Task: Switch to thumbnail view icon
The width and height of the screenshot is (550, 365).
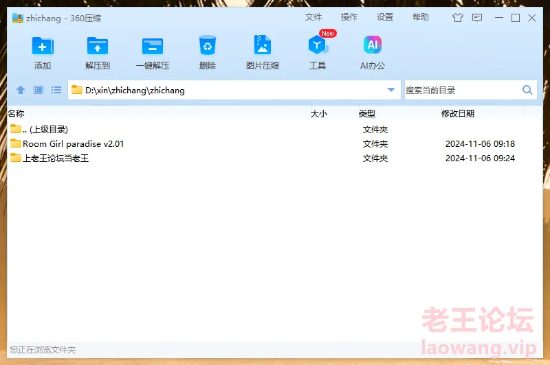Action: click(38, 91)
